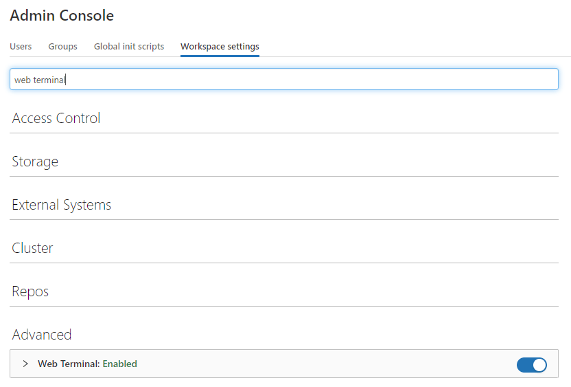Click the blank middle of the Web Terminal row
The image size is (571, 387).
click(324, 364)
